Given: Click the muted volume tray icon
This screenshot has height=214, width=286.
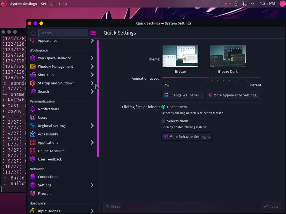Looking at the screenshot, I should (228, 4).
